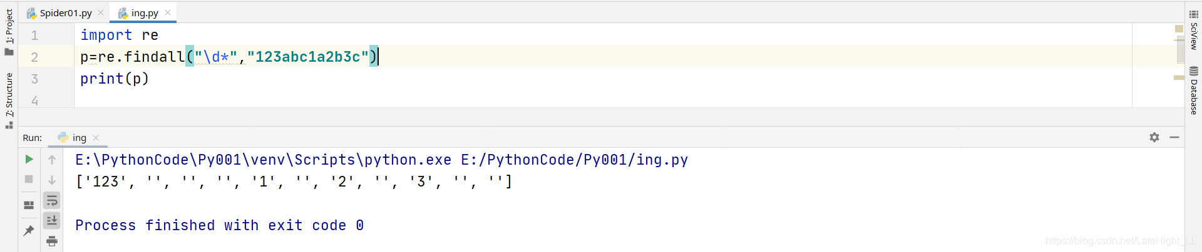Toggle soft-wrap in Run console
The width and height of the screenshot is (1202, 252).
(x=52, y=200)
